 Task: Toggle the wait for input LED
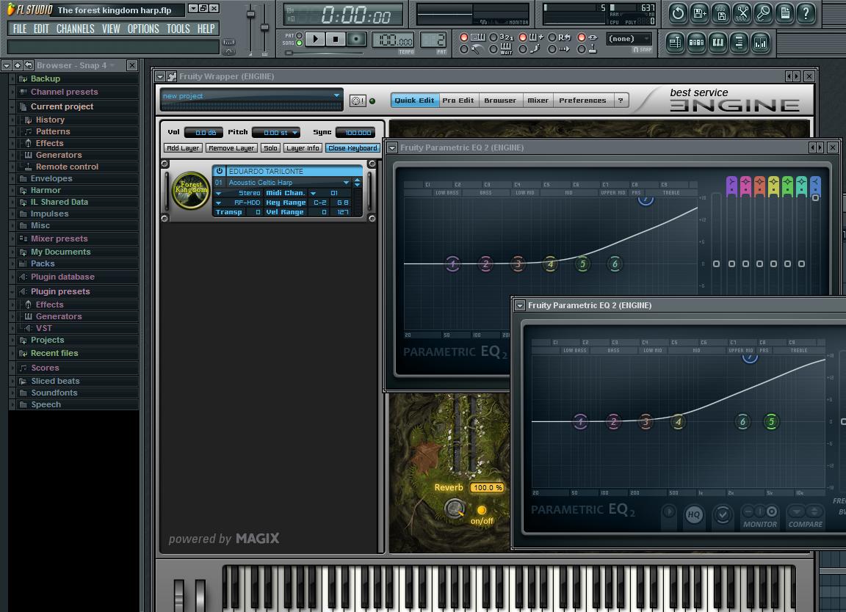click(493, 49)
